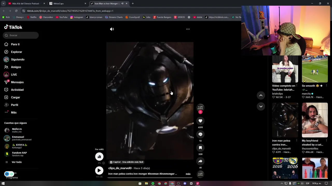The image size is (332, 186).
Task: Follow clips_de_marvel0 with the red plus badge
Action: click(x=200, y=112)
